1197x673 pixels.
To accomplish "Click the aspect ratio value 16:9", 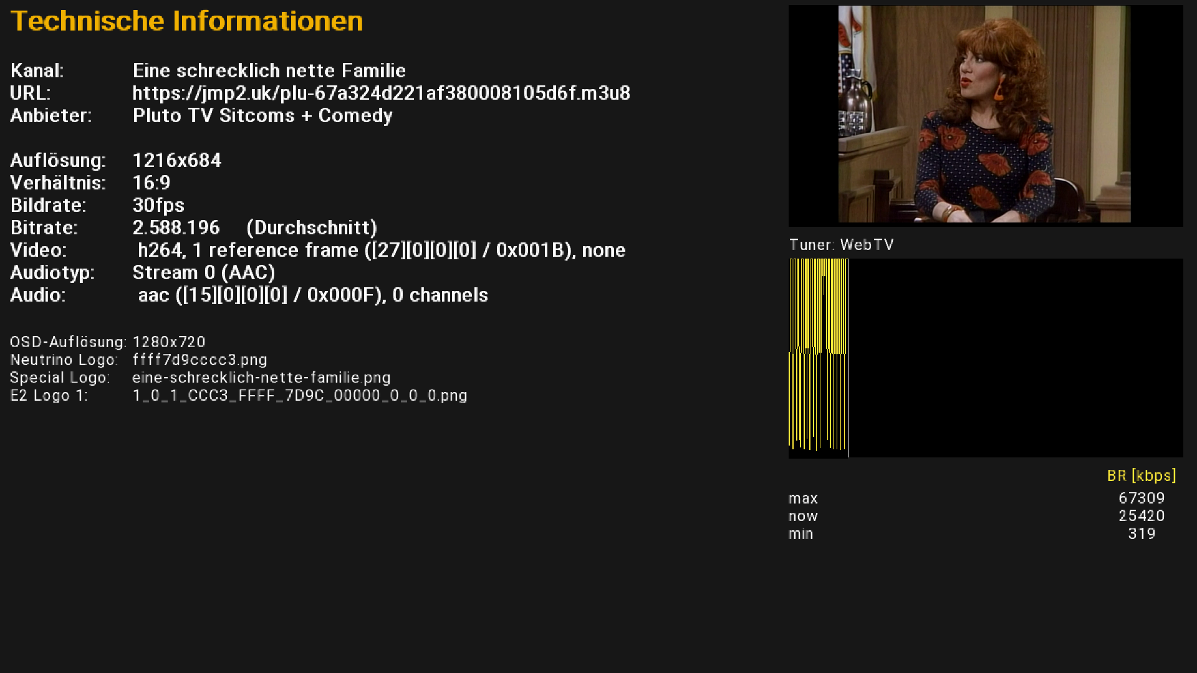I will (151, 183).
